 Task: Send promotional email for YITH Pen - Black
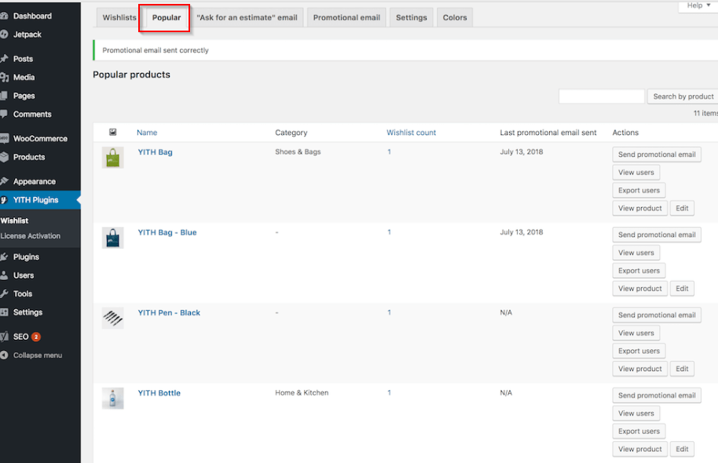[x=657, y=315]
